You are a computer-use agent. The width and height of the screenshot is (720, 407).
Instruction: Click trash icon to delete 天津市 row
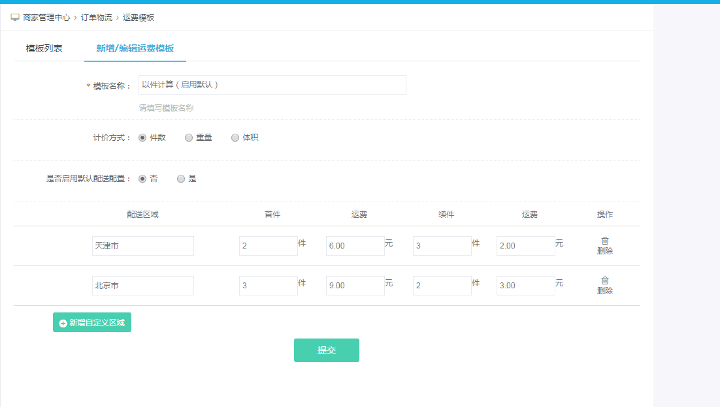(x=605, y=241)
